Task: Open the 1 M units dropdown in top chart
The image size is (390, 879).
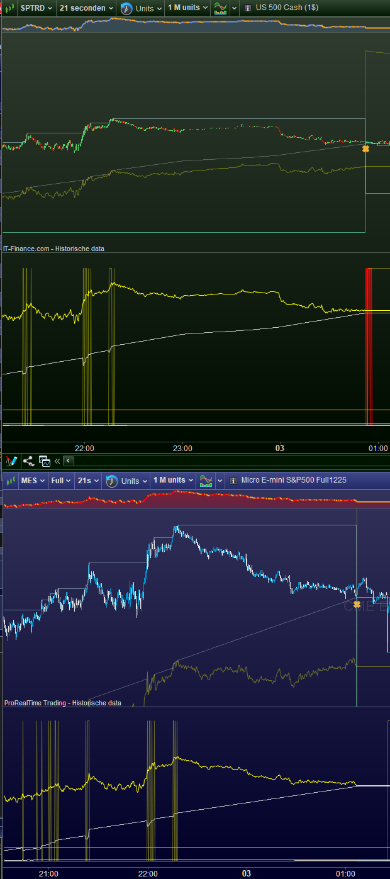Action: point(187,8)
